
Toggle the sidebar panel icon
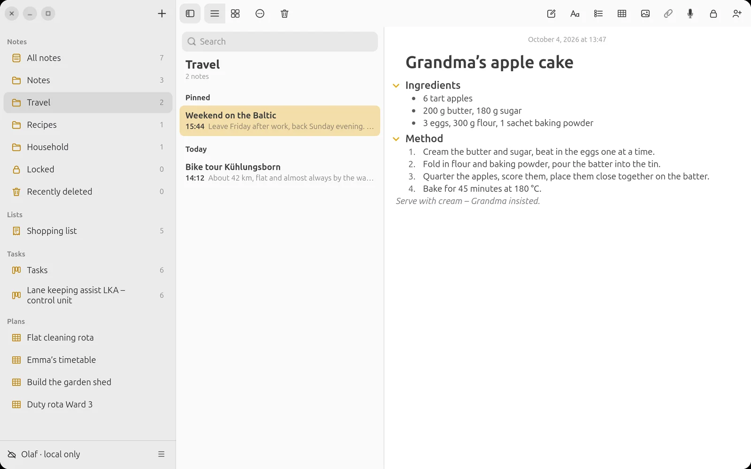pos(190,14)
